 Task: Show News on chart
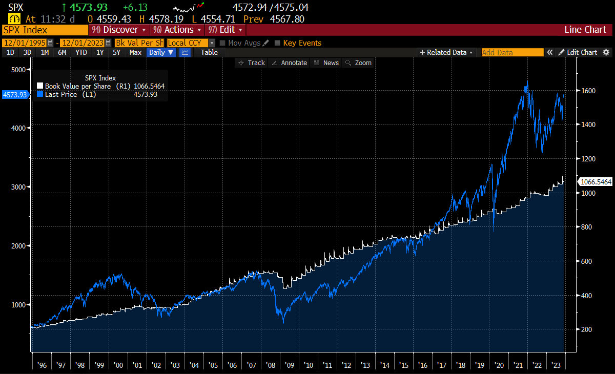pyautogui.click(x=326, y=63)
